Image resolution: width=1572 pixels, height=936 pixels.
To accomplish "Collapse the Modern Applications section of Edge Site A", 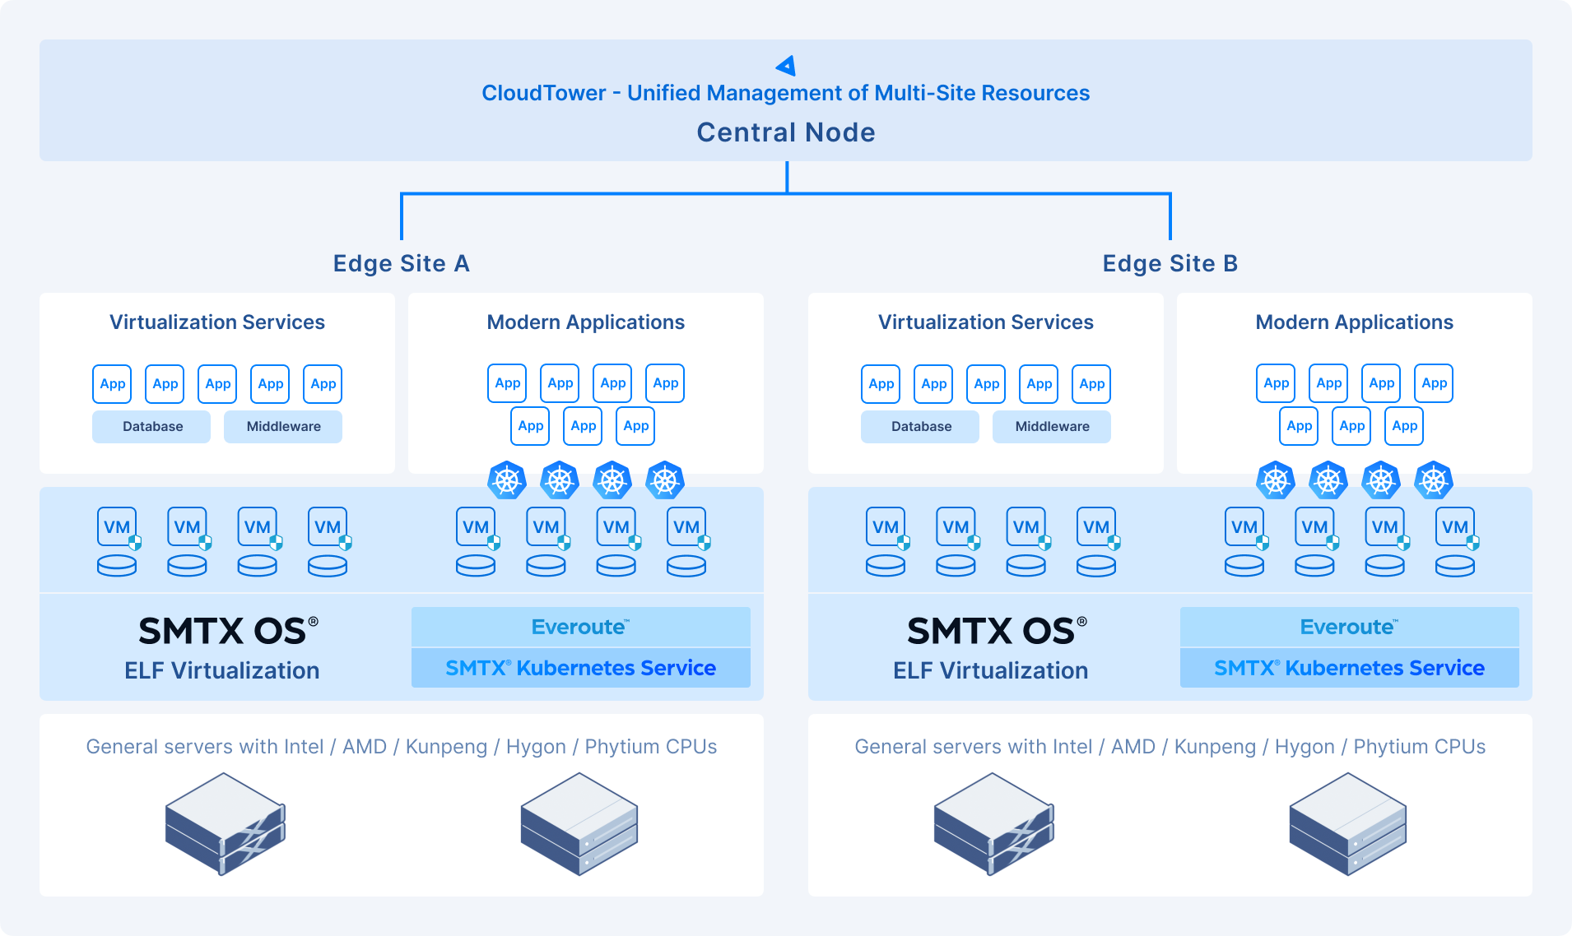I will click(585, 322).
